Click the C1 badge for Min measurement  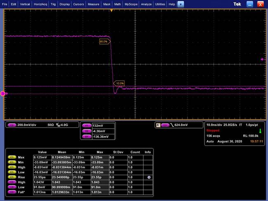12,162
